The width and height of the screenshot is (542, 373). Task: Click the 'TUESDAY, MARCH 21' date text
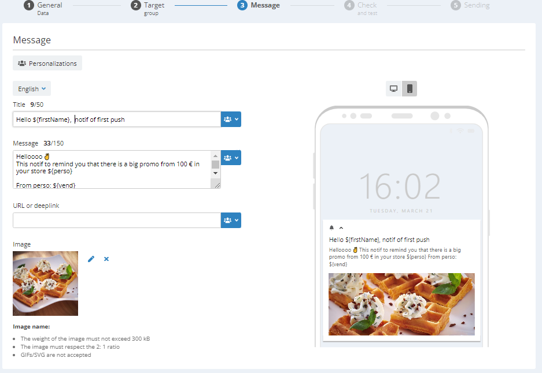(401, 211)
